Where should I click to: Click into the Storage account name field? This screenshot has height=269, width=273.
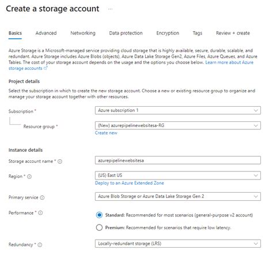coord(178,160)
